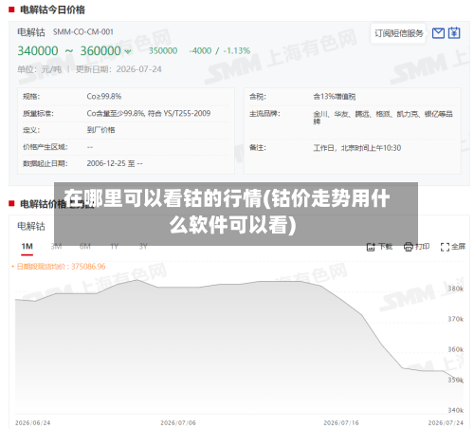Click the printer icon
Screen dimensions: 474x429
pos(409,247)
